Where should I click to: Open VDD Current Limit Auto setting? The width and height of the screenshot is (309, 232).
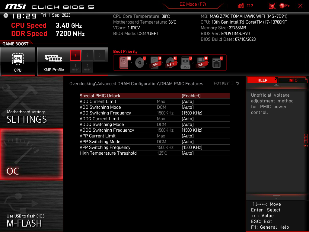pyautogui.click(x=188, y=101)
